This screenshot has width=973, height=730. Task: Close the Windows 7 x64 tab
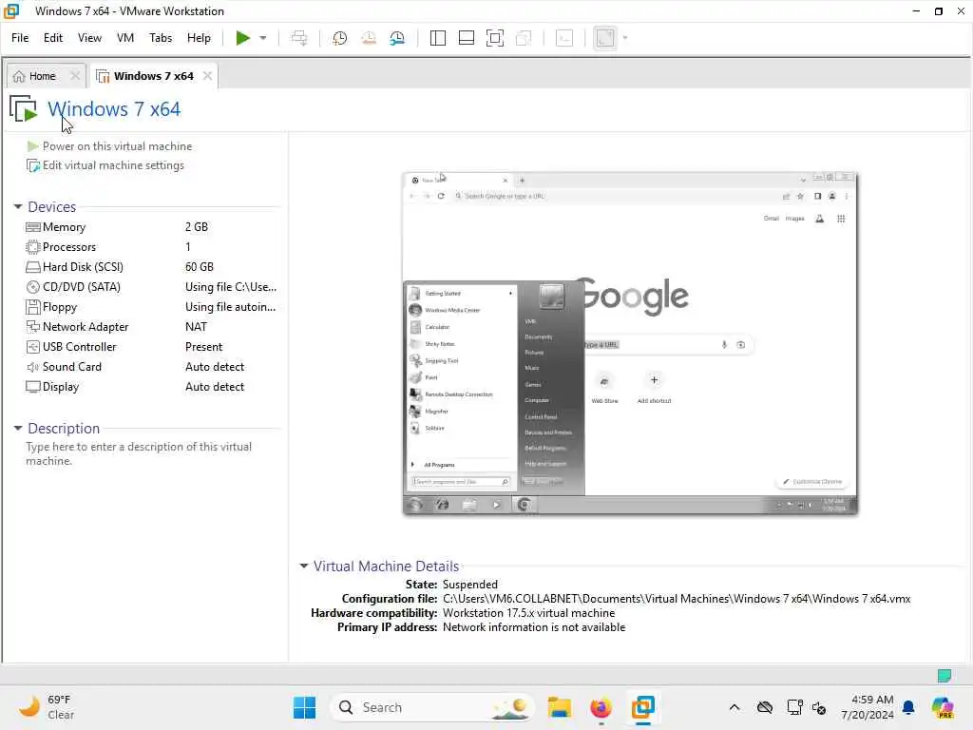click(207, 76)
